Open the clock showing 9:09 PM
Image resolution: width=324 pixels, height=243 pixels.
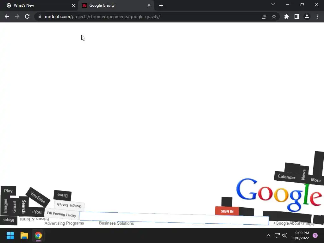(x=300, y=235)
